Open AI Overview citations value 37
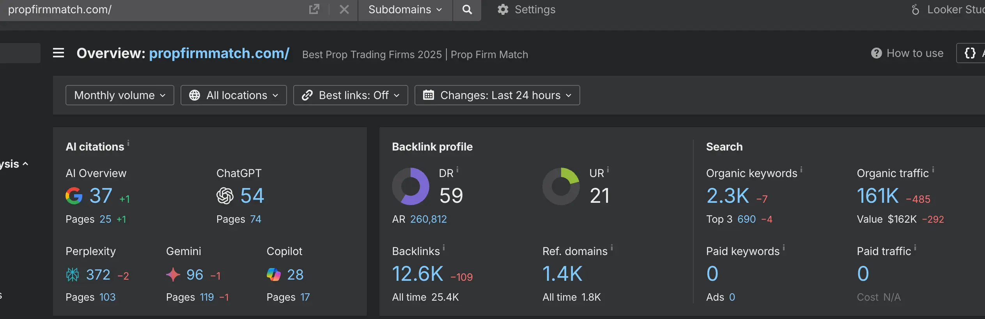The height and width of the screenshot is (319, 985). coord(101,196)
